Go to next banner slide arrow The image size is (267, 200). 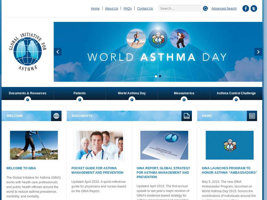(x=258, y=52)
